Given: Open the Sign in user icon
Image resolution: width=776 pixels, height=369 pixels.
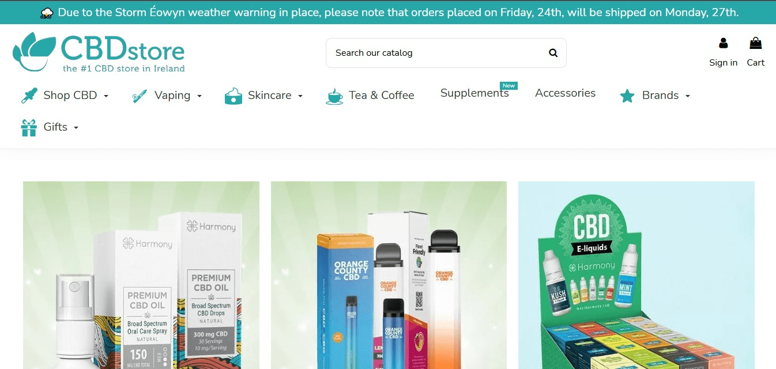Looking at the screenshot, I should click(x=723, y=43).
